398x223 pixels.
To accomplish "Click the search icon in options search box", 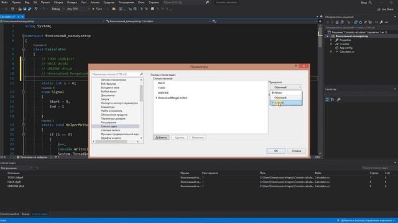I will (141, 74).
